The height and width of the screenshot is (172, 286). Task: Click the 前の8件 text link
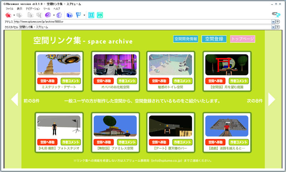31,101
